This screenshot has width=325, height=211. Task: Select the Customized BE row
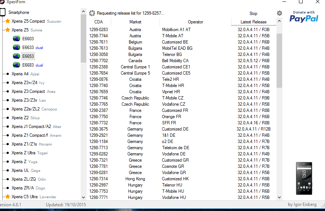(x=181, y=42)
